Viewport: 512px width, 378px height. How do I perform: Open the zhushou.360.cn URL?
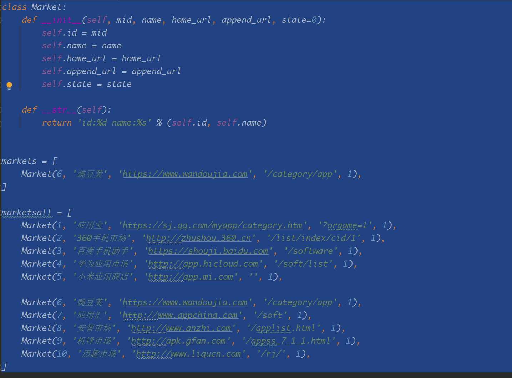point(199,238)
